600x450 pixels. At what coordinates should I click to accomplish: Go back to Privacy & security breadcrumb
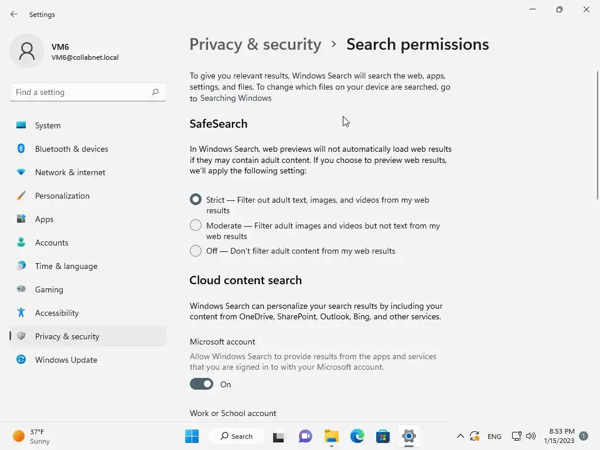[255, 45]
